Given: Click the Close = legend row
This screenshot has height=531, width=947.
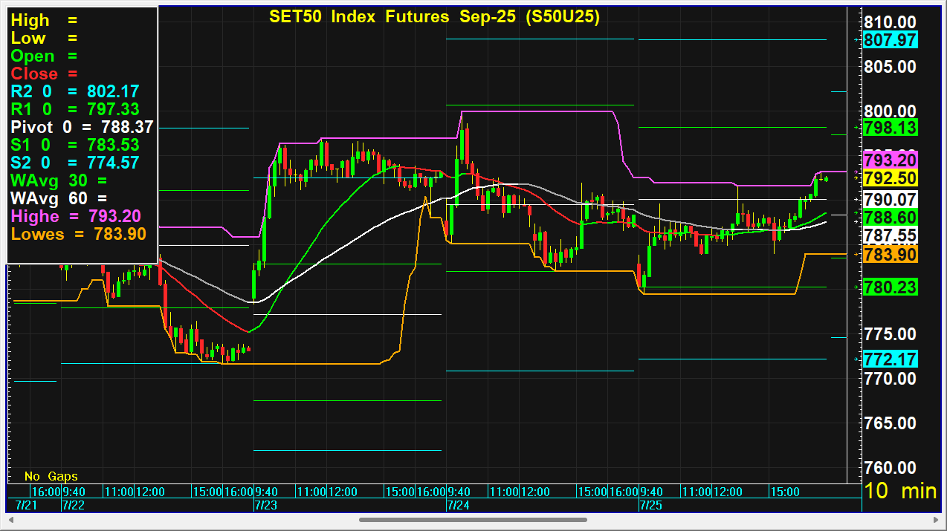Looking at the screenshot, I should point(44,74).
